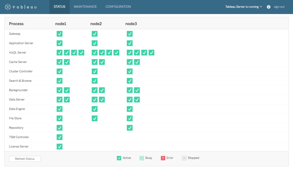Click the License Server status icon for node1
The width and height of the screenshot is (293, 170).
coord(60,147)
